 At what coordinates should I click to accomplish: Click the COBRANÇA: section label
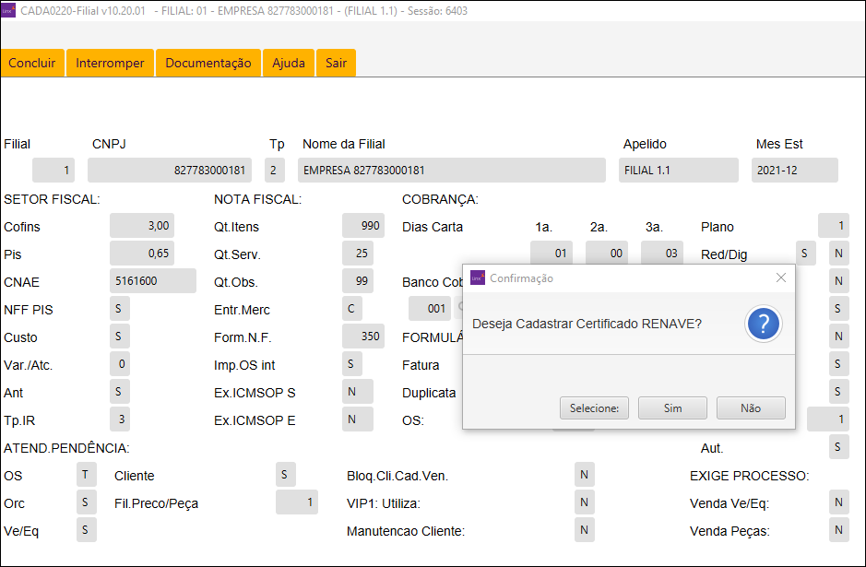[440, 200]
